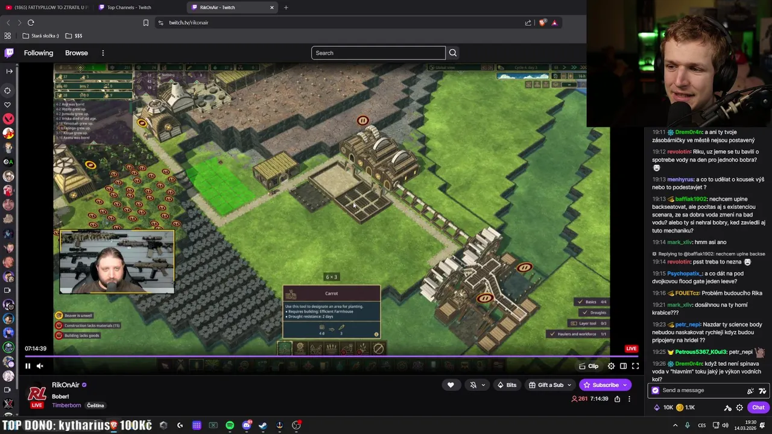The width and height of the screenshot is (772, 434).
Task: Open Steam from the taskbar
Action: [263, 426]
